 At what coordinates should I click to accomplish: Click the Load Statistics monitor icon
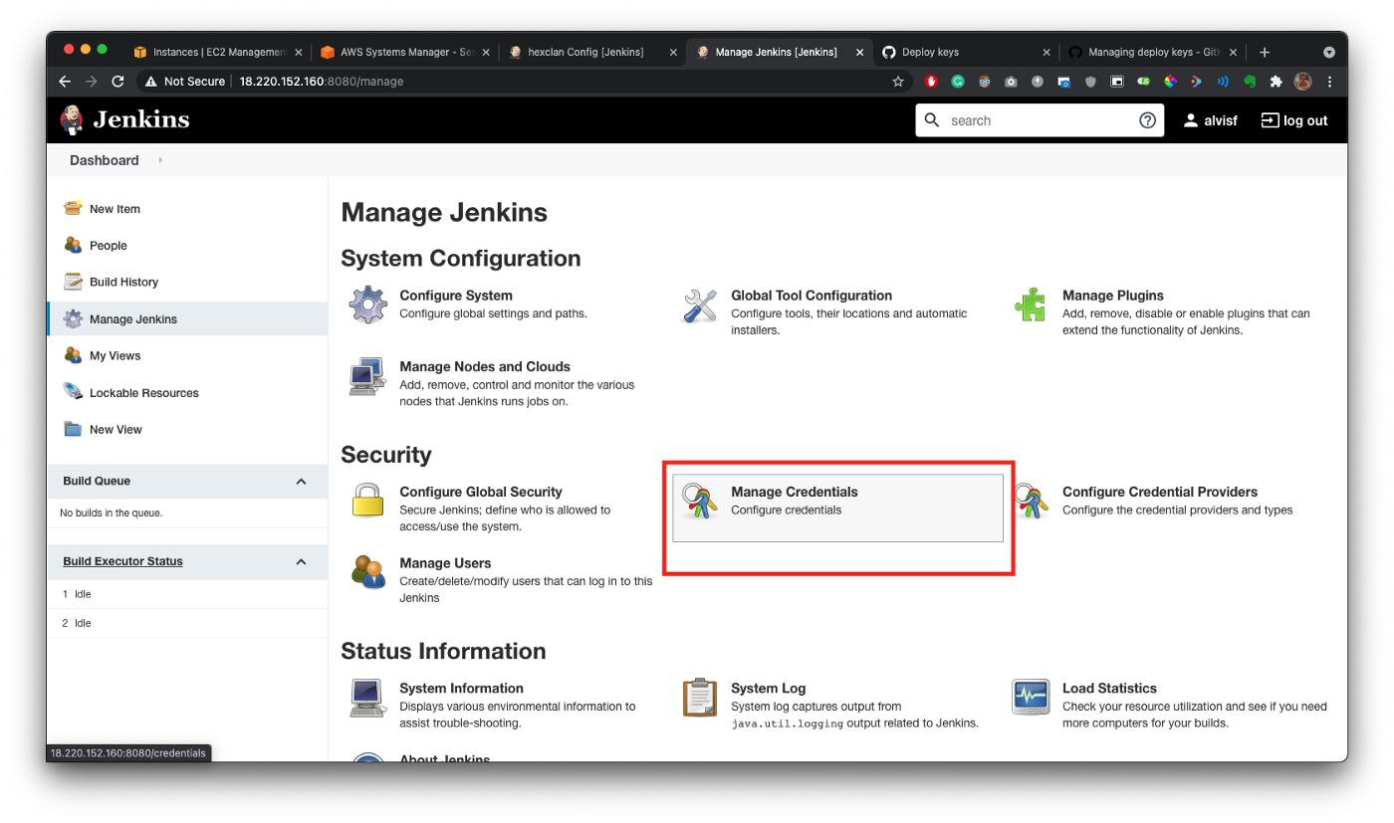click(x=1031, y=698)
